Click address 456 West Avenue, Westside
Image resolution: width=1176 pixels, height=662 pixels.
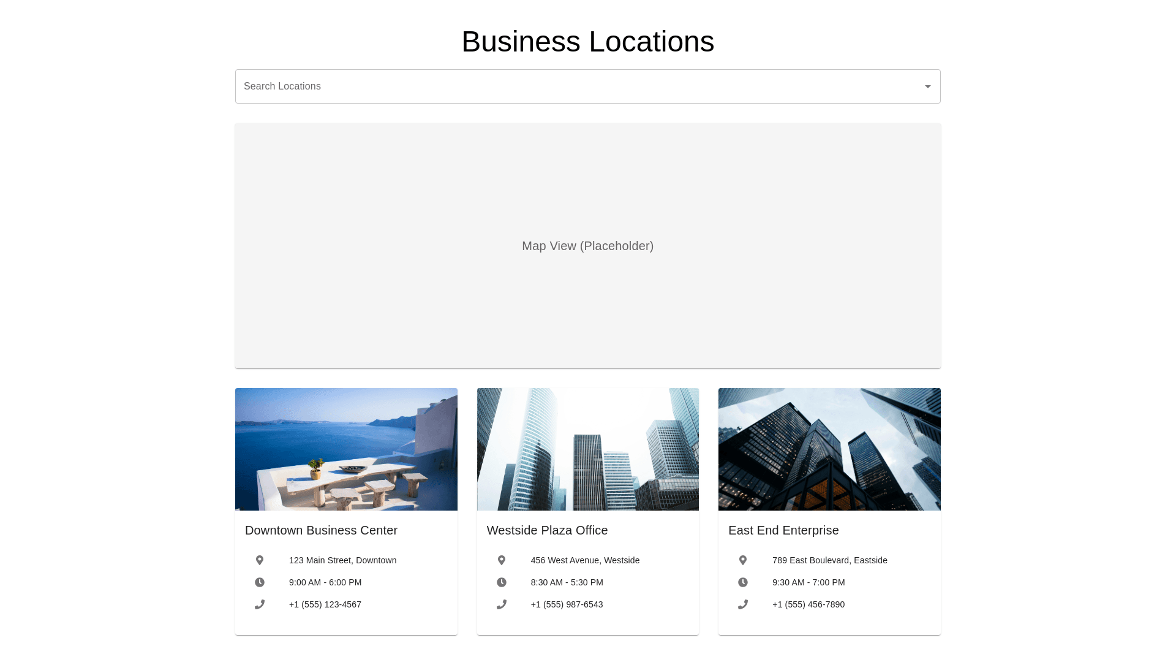point(585,560)
